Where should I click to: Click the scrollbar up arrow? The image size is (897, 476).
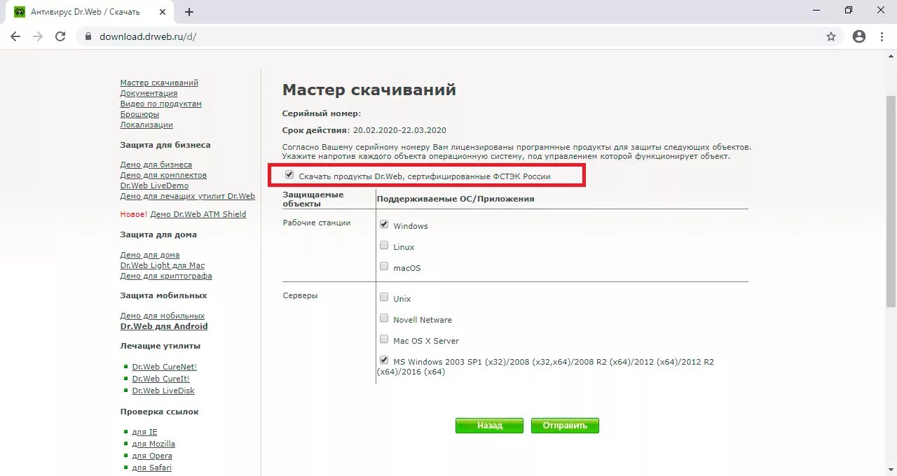(x=891, y=57)
